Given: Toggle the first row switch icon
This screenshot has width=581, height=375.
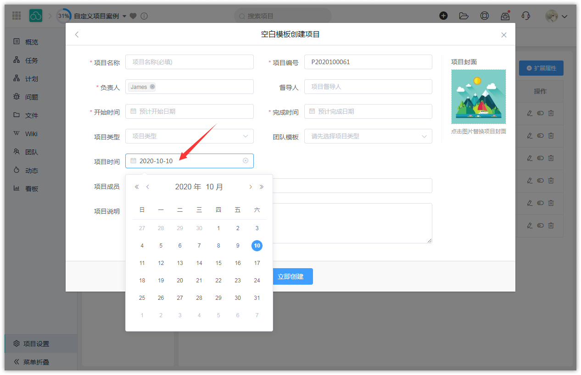Looking at the screenshot, I should [x=541, y=113].
